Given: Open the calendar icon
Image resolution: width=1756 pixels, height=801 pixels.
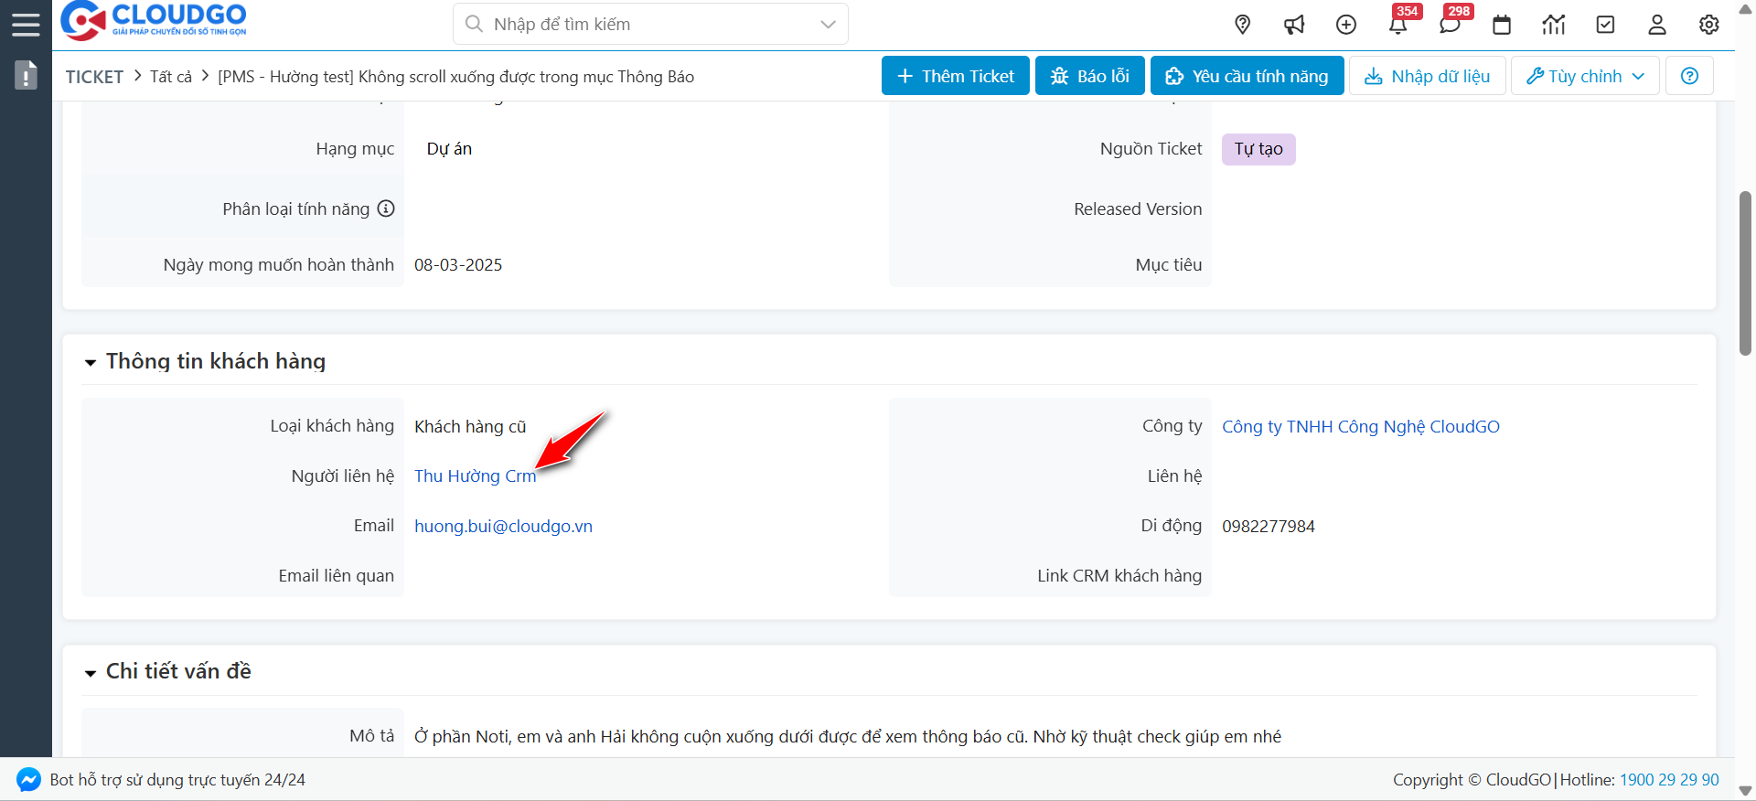Looking at the screenshot, I should [x=1502, y=25].
